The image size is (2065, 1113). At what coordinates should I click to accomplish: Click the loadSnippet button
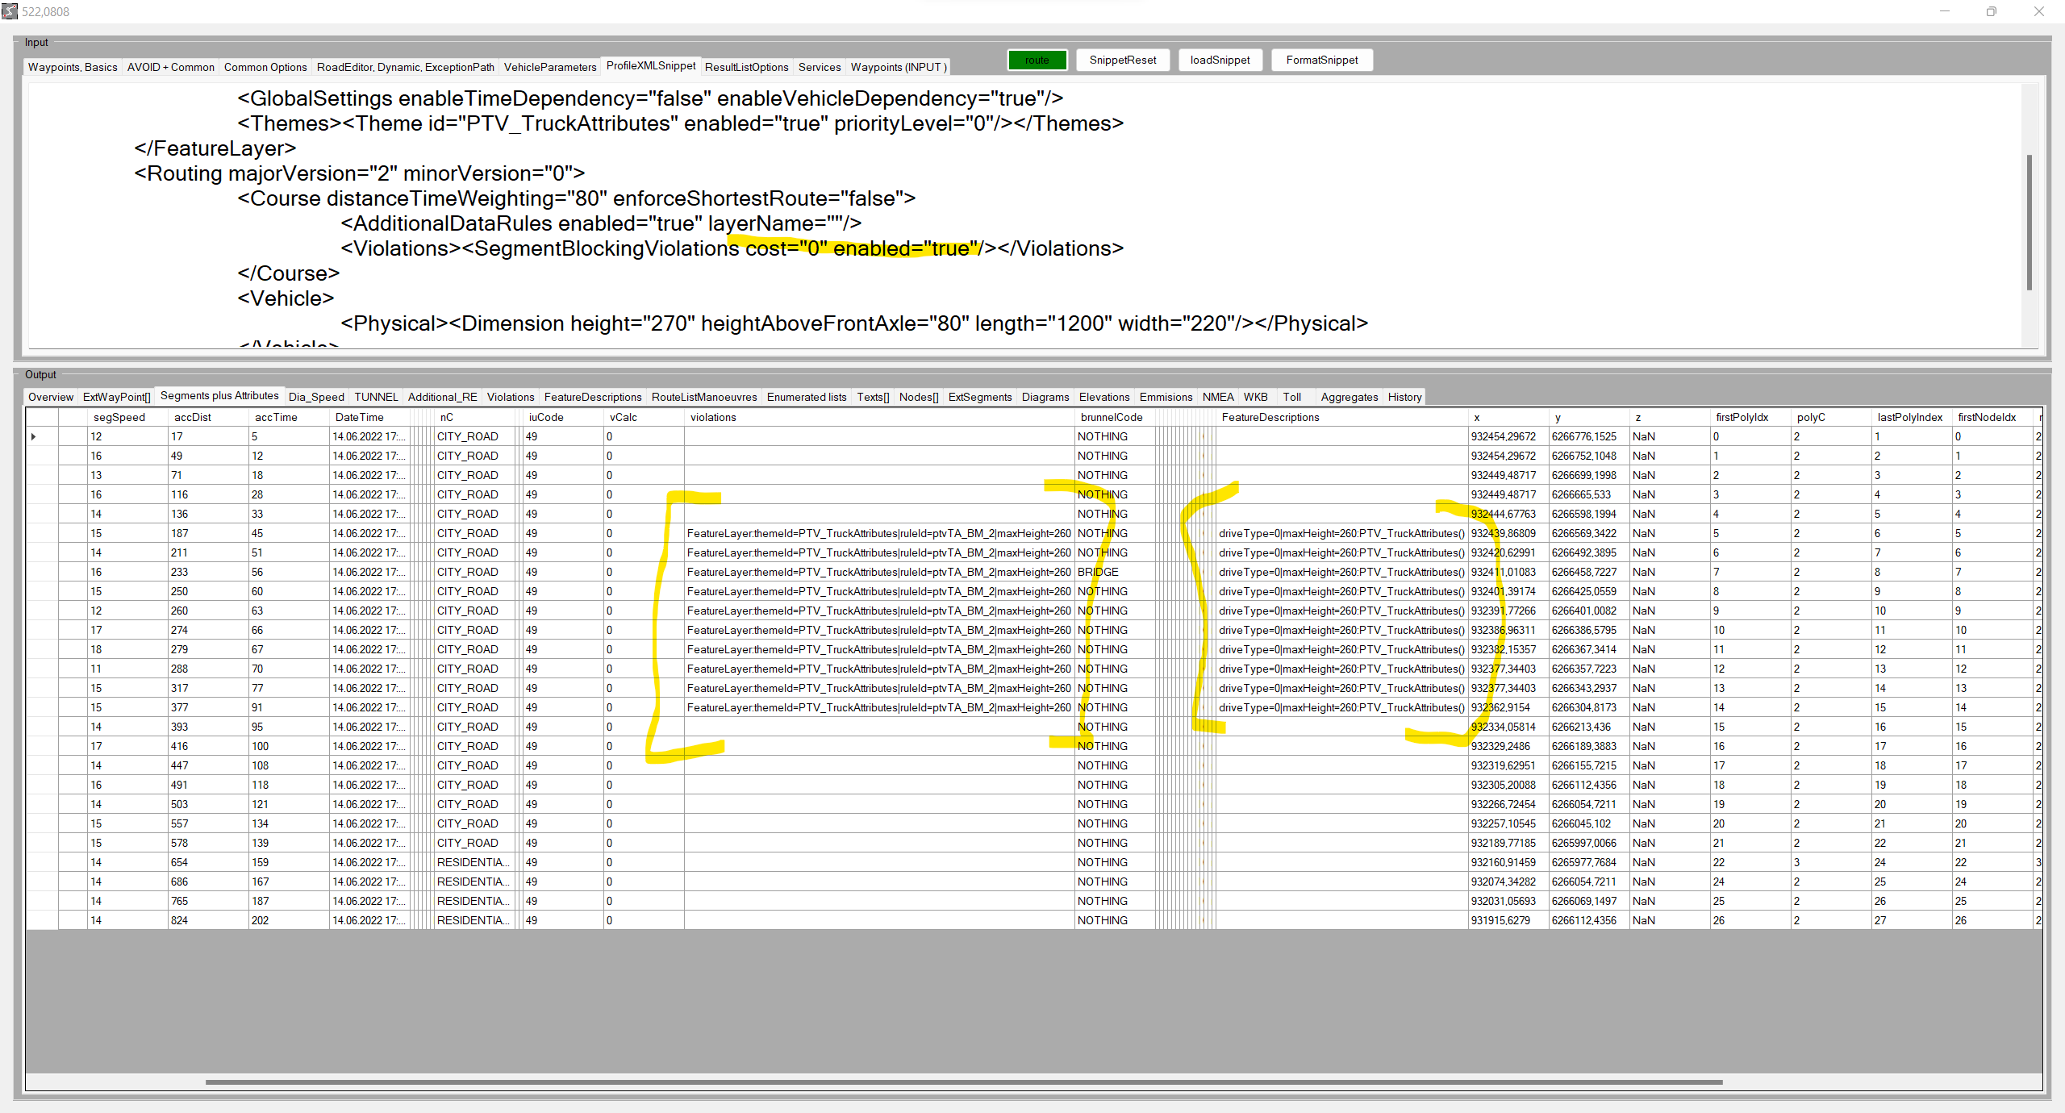[1220, 60]
